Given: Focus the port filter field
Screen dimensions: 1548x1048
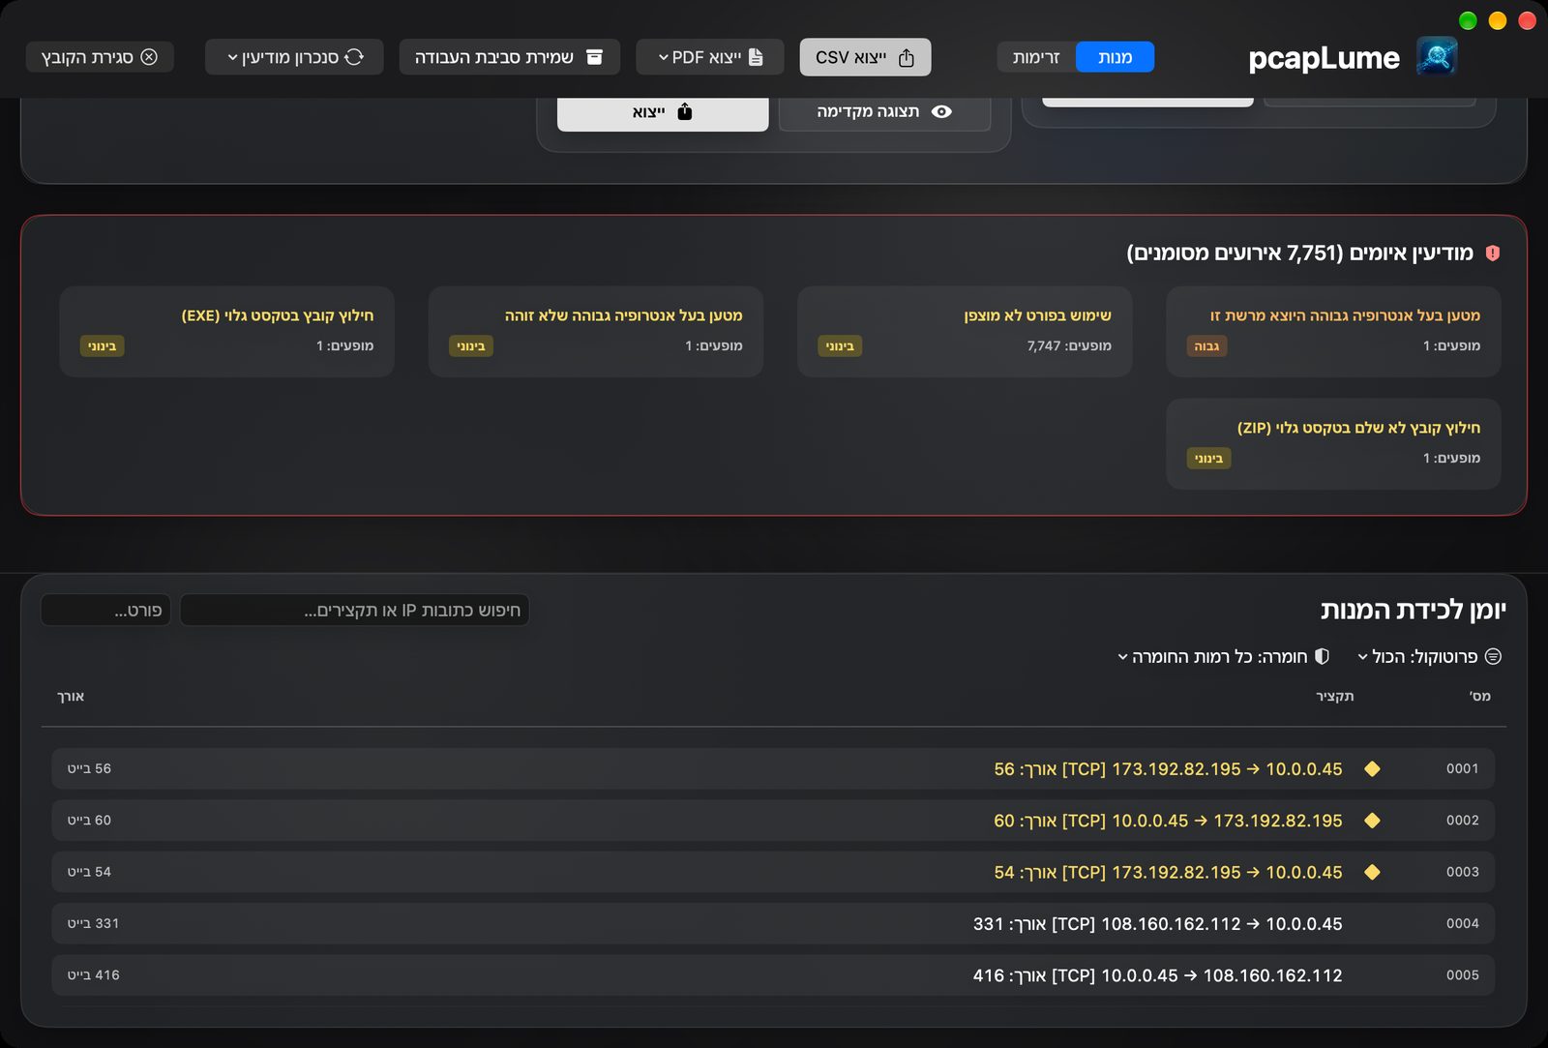Looking at the screenshot, I should tap(105, 611).
